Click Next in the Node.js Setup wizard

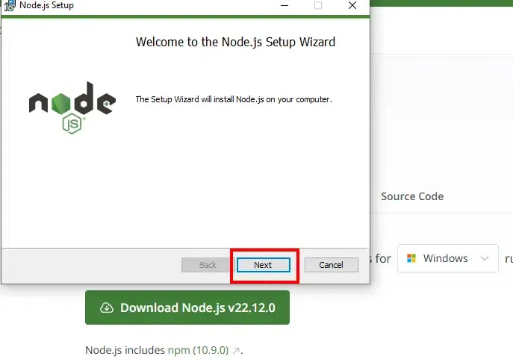(x=264, y=265)
